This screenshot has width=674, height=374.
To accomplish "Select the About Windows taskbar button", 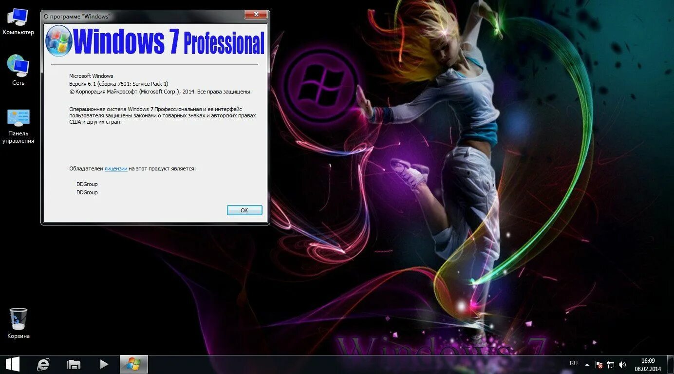I will click(x=133, y=364).
